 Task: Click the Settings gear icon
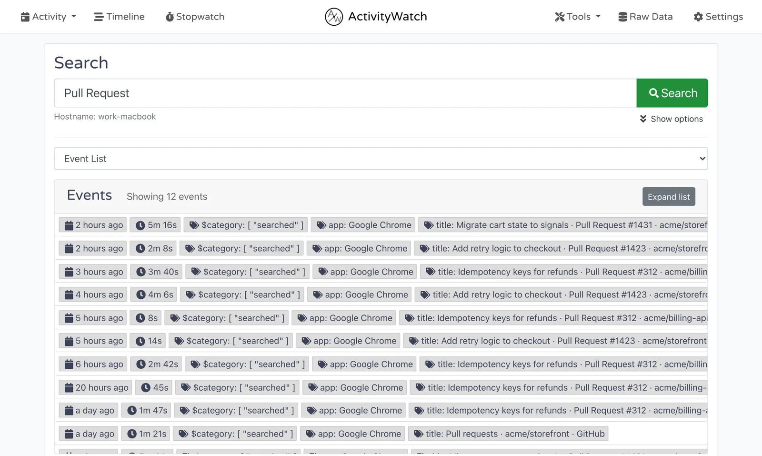click(698, 17)
